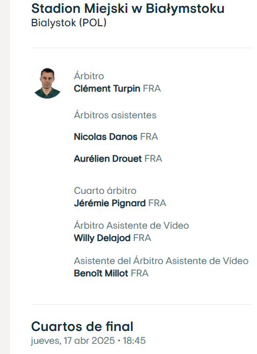Click the Árbitro Asistente de Vídeo label
The image size is (257, 354).
[131, 225]
